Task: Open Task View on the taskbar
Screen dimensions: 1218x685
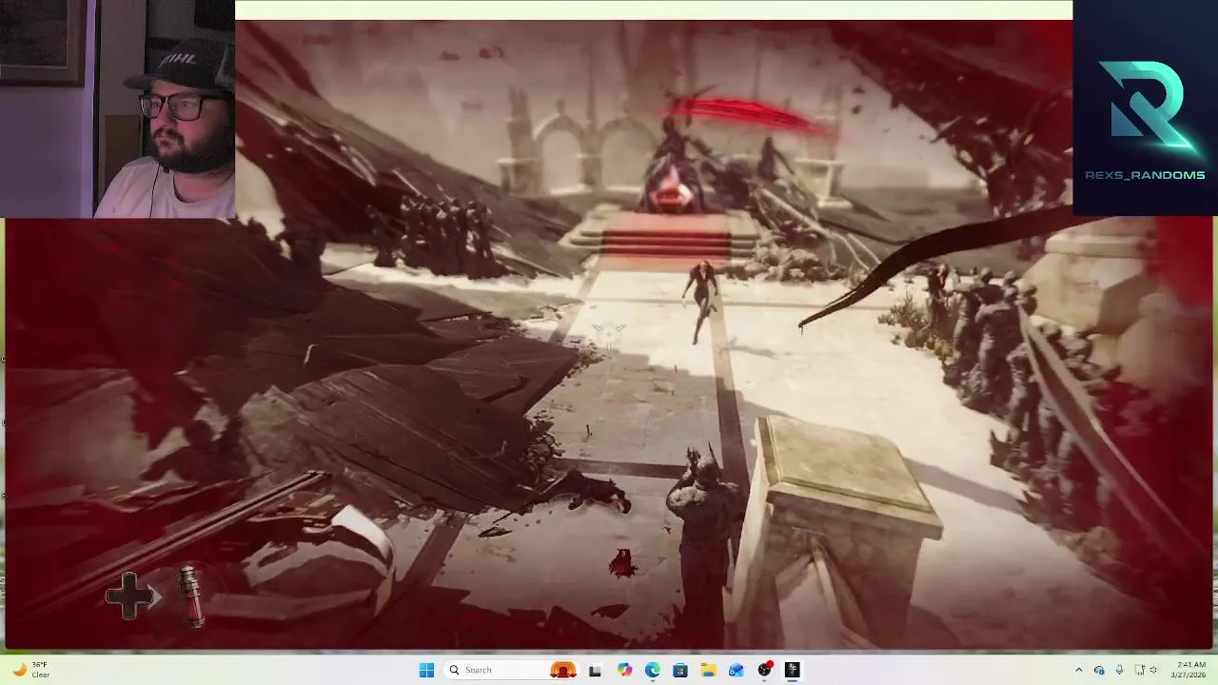Action: point(595,670)
